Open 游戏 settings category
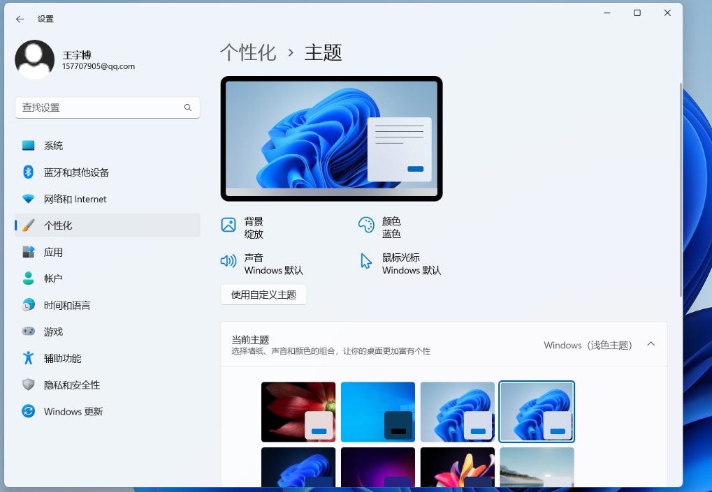This screenshot has height=492, width=712. 108,331
